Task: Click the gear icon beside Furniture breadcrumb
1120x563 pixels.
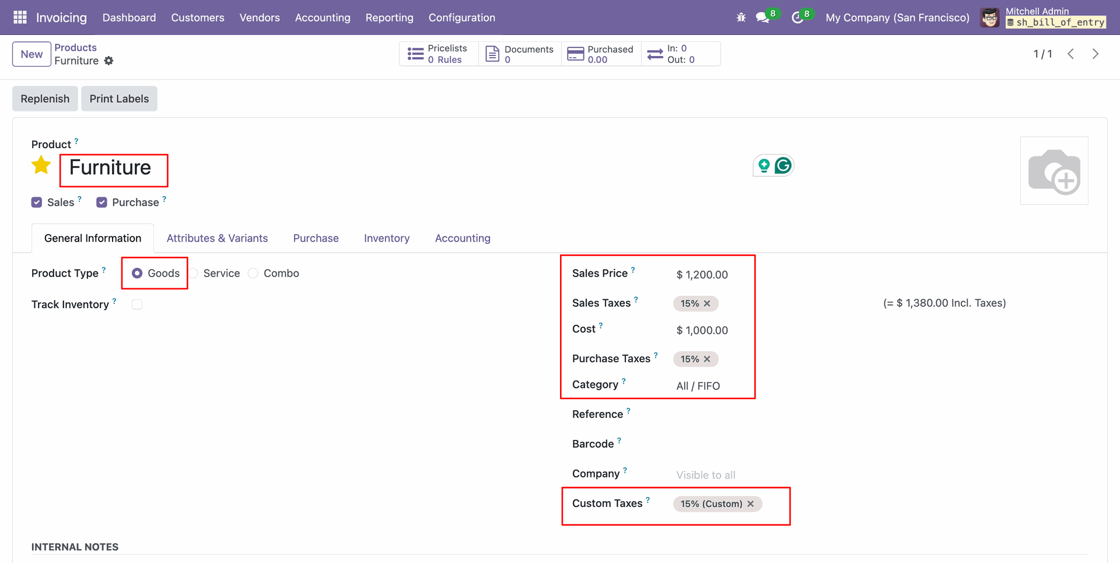Action: pyautogui.click(x=108, y=61)
